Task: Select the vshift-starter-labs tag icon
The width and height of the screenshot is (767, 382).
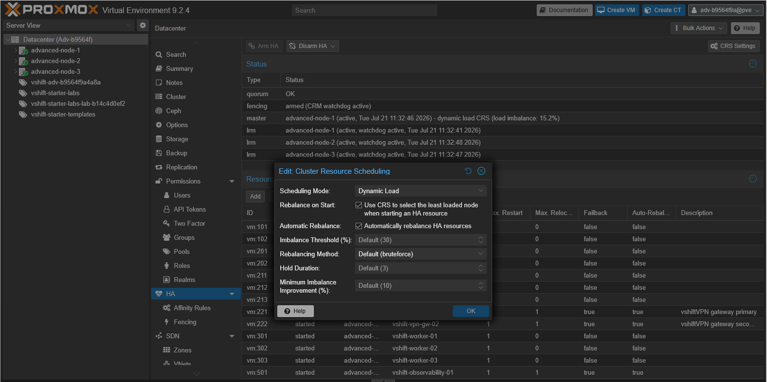Action: pyautogui.click(x=23, y=93)
